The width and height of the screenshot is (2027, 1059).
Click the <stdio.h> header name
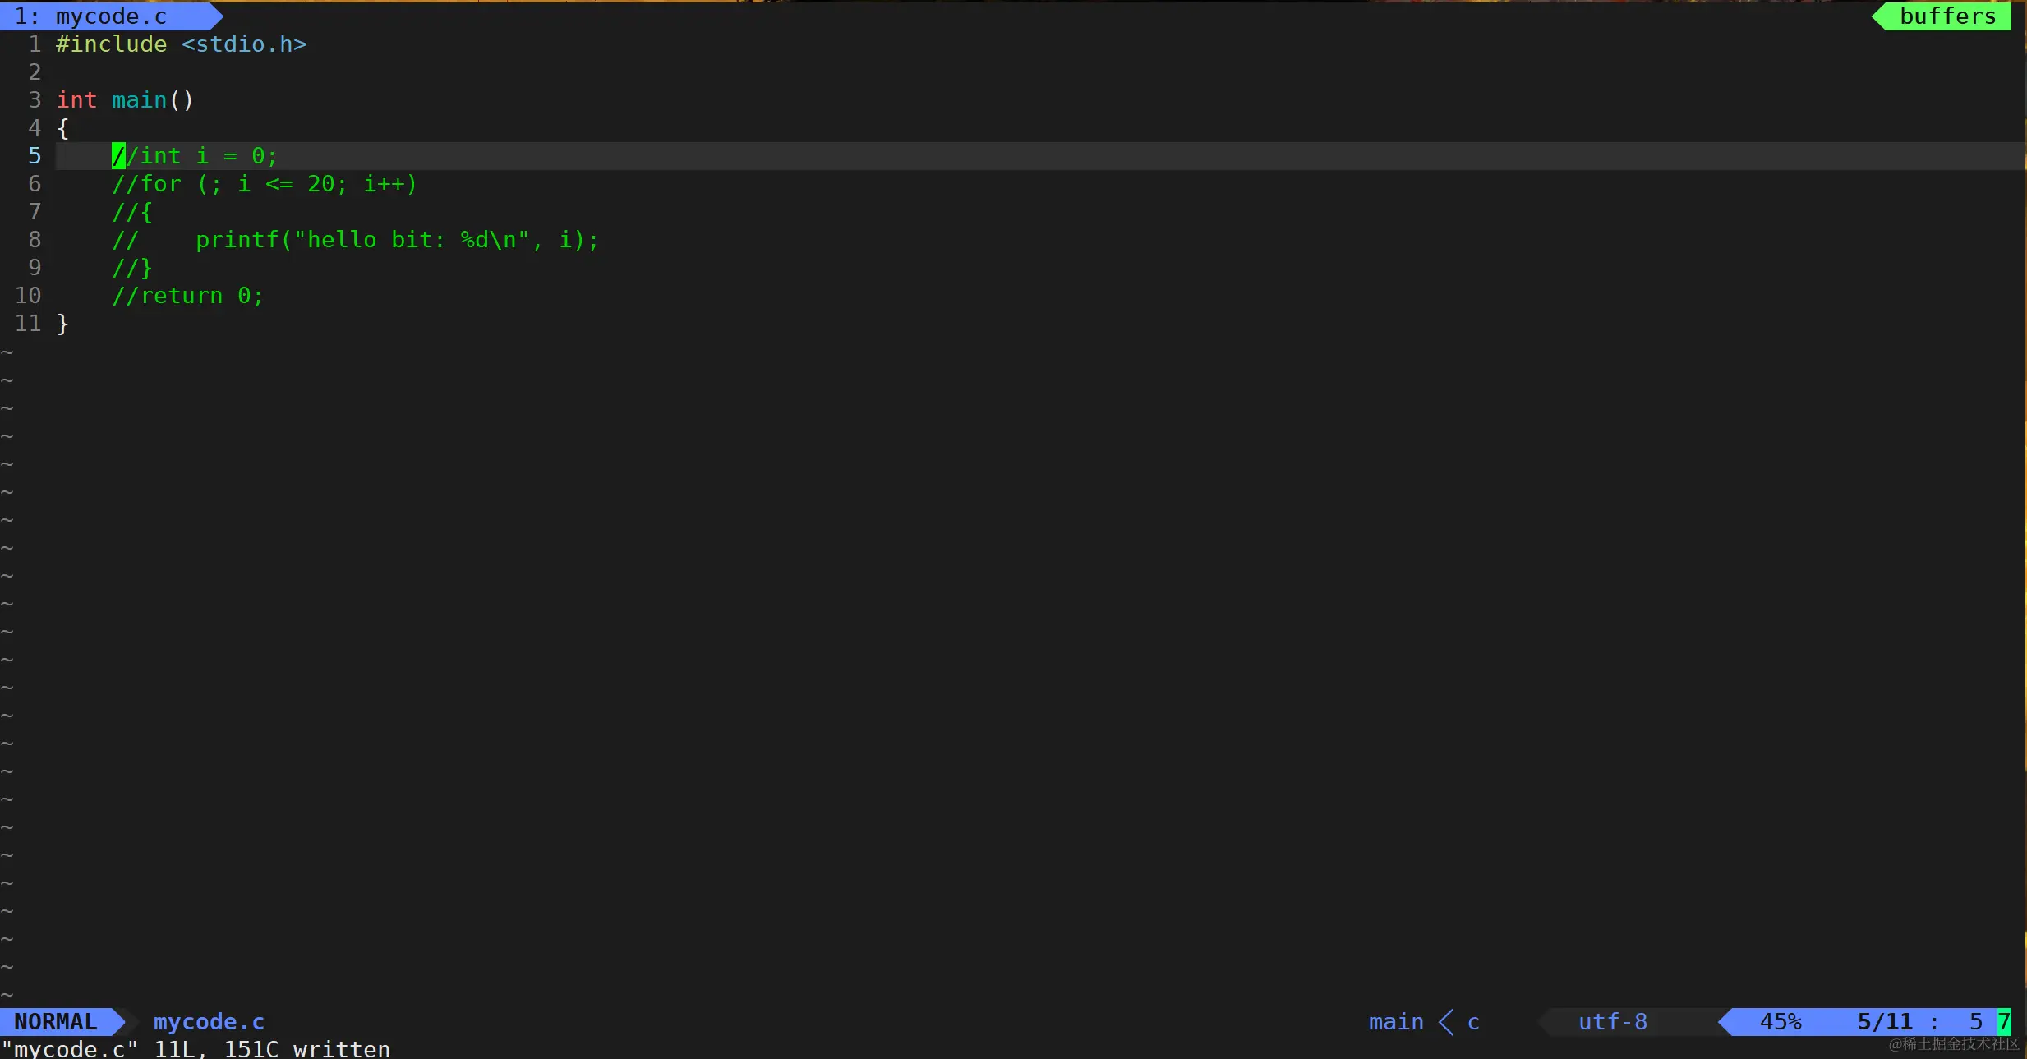click(x=243, y=44)
